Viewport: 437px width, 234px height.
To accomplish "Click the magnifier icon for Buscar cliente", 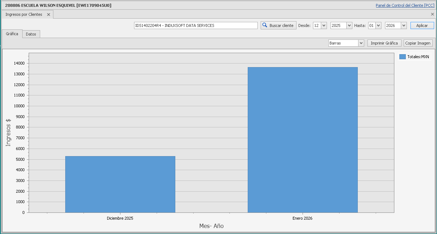I will [265, 25].
